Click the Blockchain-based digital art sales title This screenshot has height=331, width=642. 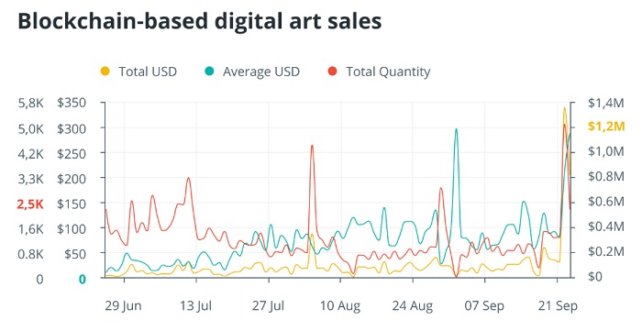click(x=200, y=21)
